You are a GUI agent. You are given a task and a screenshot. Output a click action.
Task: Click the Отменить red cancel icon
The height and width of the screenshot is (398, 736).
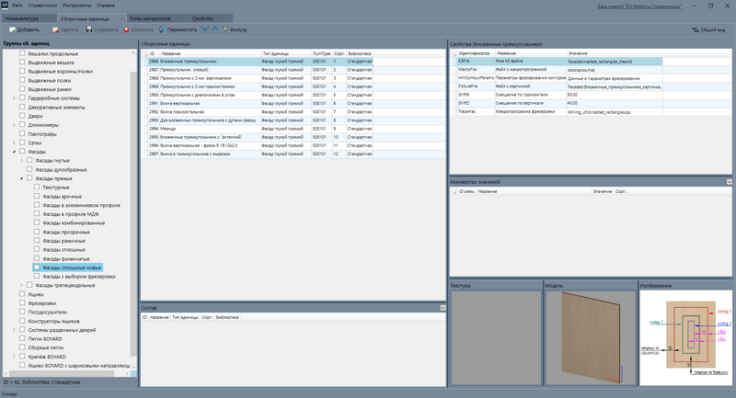click(126, 29)
